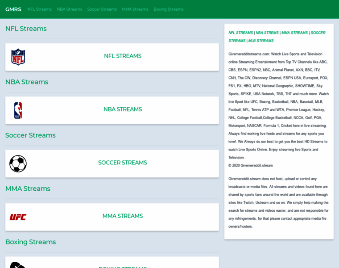Open Boxing Streams in top navigation
Image resolution: width=339 pixels, height=268 pixels.
point(169,9)
